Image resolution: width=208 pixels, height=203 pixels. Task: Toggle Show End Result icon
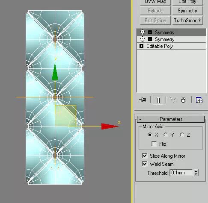point(158,100)
